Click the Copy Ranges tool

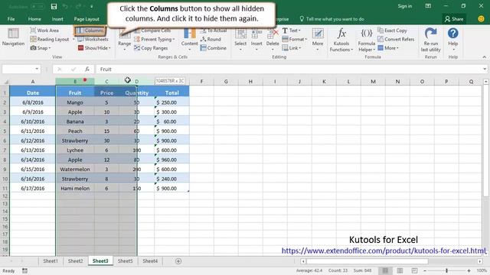click(x=151, y=48)
